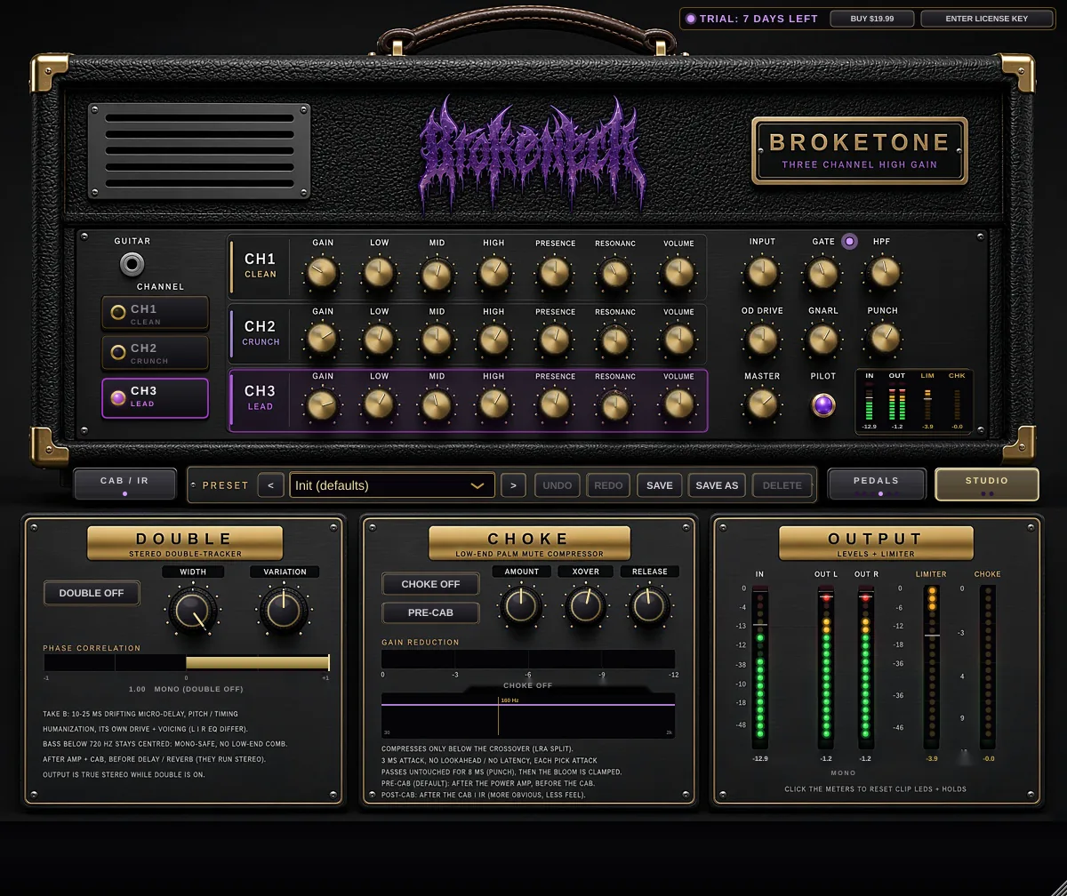Viewport: 1067px width, 896px height.
Task: Select the CH2 Crunch channel button
Action: click(x=156, y=353)
